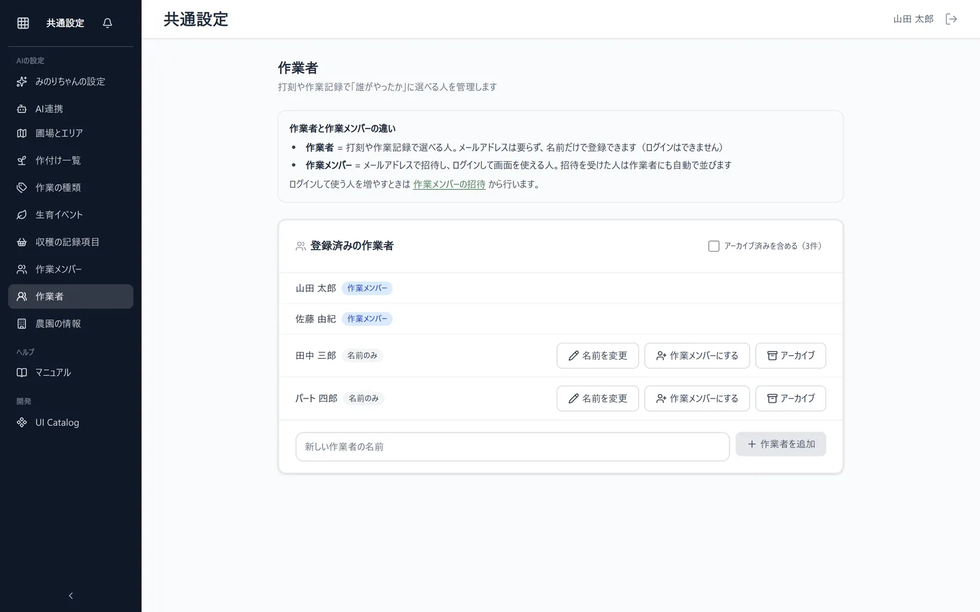Viewport: 980px width, 612px height.
Task: Focus the 新しい作業者の名前 input field
Action: coord(512,447)
